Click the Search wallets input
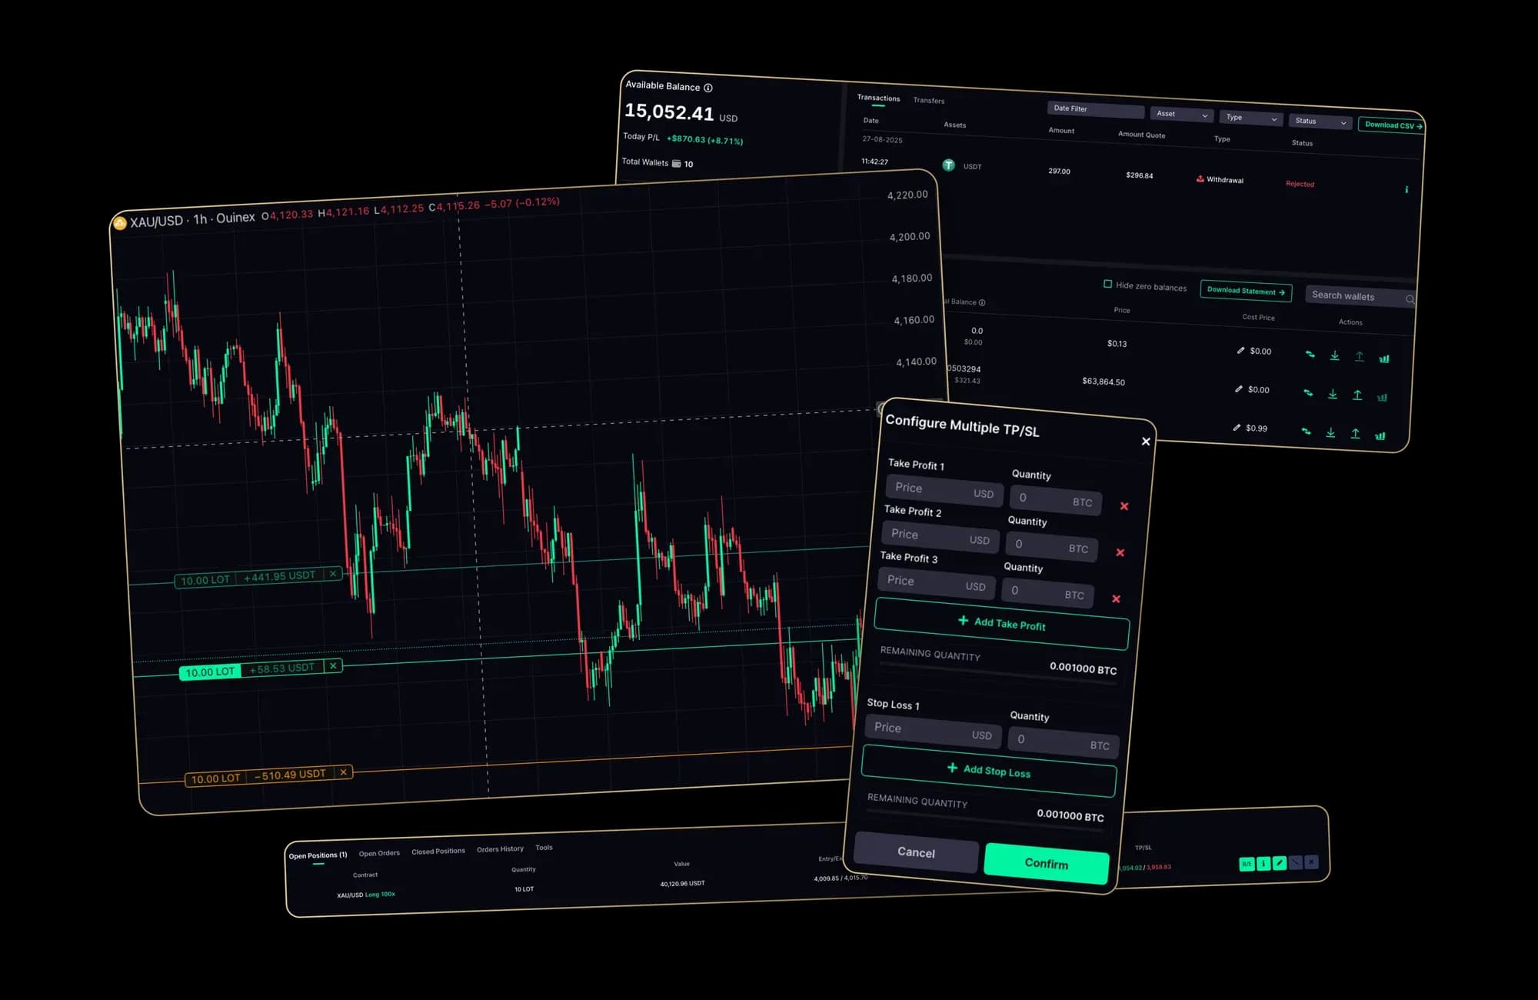Screen dimensions: 1538x1000 click(x=1360, y=297)
